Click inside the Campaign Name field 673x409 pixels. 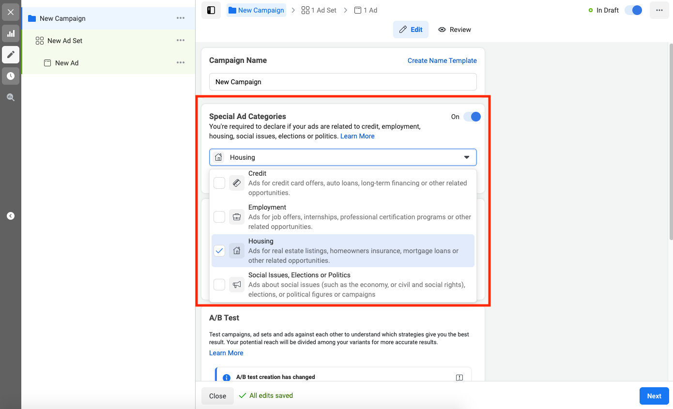tap(343, 82)
